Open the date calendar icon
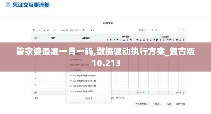This screenshot has width=211, height=114. [83, 30]
